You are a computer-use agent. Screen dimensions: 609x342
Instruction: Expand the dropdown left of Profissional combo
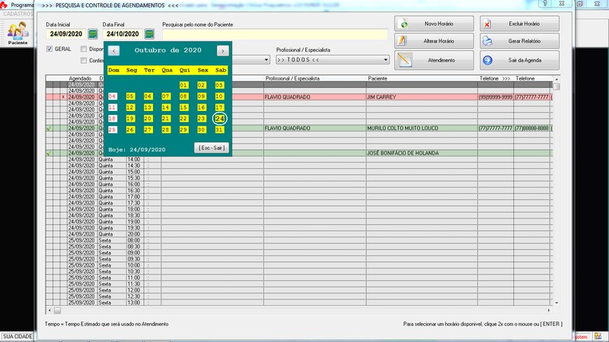[x=266, y=60]
